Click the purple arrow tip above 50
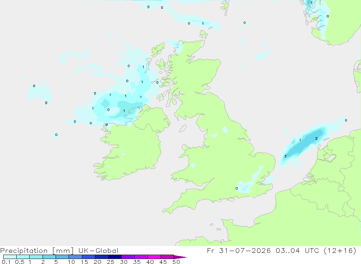 pos(180,257)
